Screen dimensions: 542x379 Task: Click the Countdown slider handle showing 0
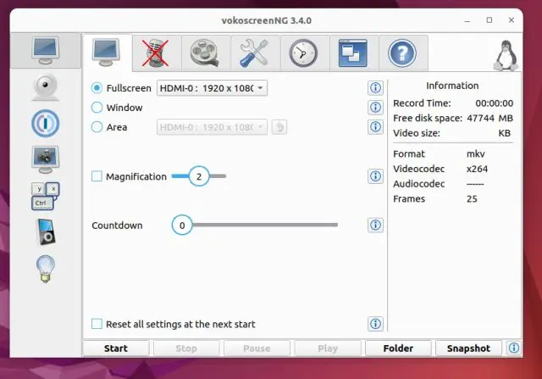(182, 225)
